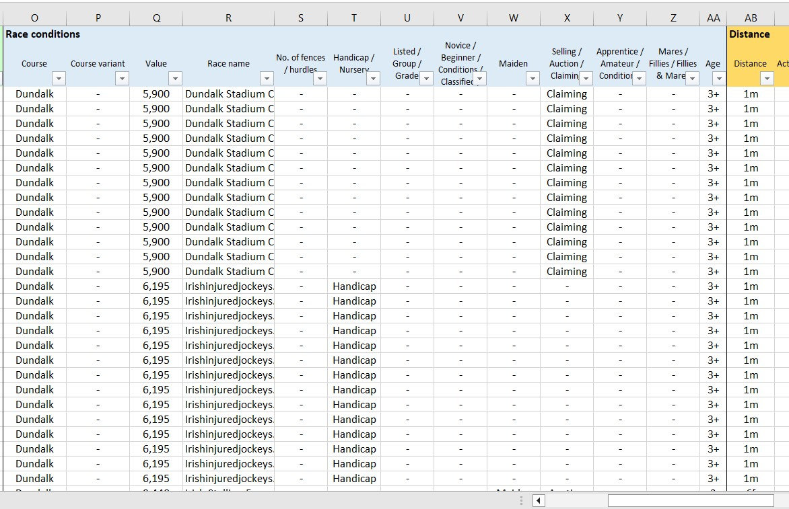
Task: Expand the Distance column filter dropdown
Action: tap(767, 78)
